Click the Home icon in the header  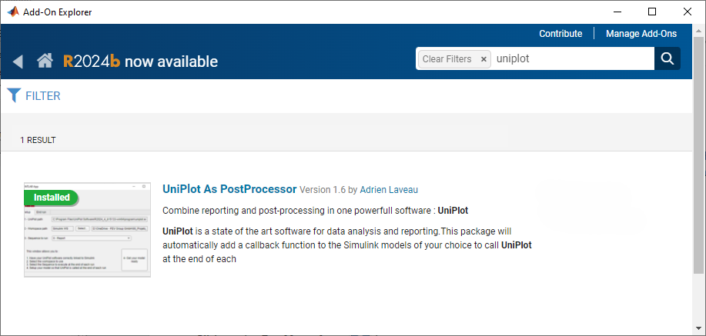tap(45, 62)
